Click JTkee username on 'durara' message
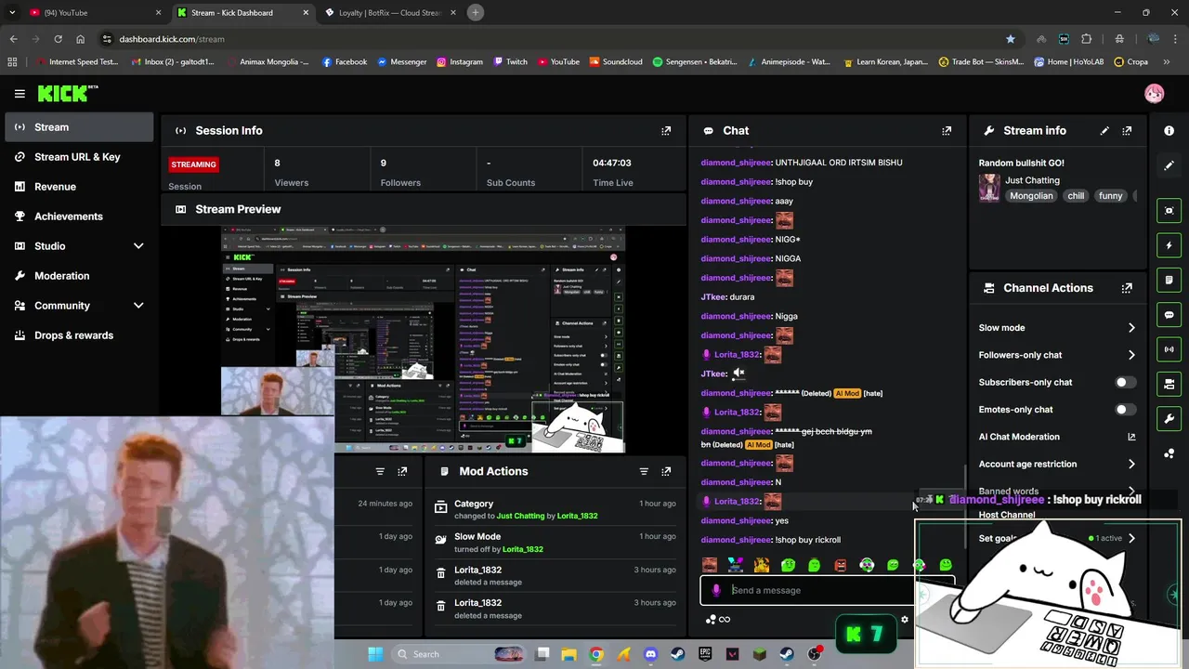This screenshot has width=1189, height=669. click(713, 297)
